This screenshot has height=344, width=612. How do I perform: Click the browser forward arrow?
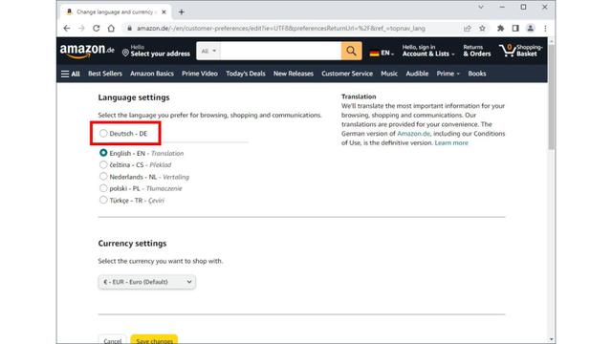pyautogui.click(x=81, y=28)
